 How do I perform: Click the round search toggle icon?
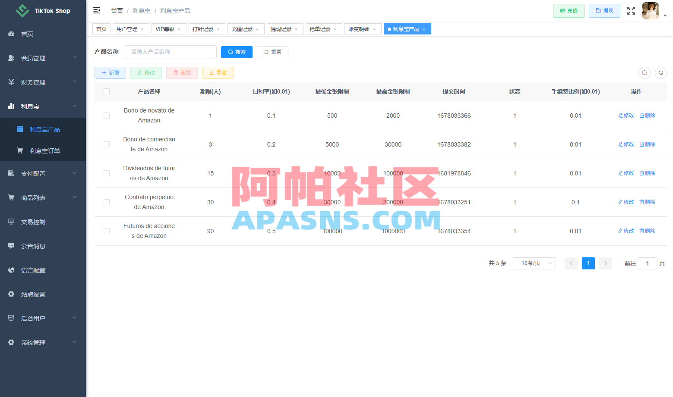click(645, 73)
